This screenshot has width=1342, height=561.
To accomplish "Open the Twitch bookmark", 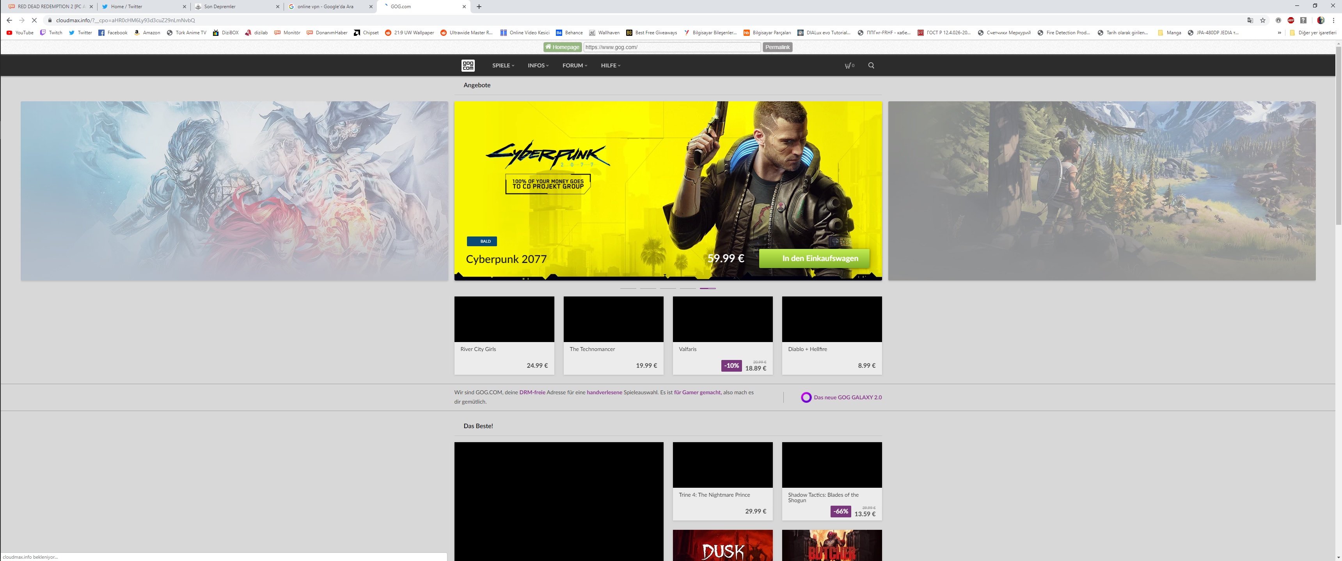I will click(x=51, y=33).
